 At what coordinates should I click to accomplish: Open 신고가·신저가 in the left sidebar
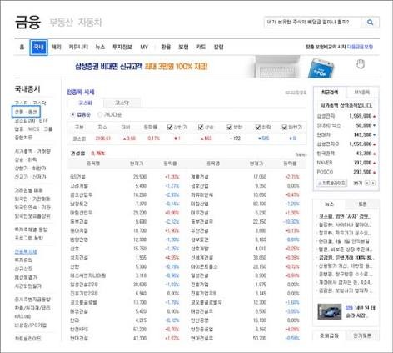click(30, 177)
